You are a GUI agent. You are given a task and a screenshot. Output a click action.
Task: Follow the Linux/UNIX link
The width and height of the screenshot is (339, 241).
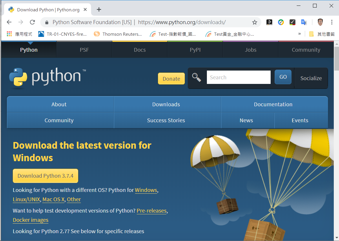click(26, 199)
